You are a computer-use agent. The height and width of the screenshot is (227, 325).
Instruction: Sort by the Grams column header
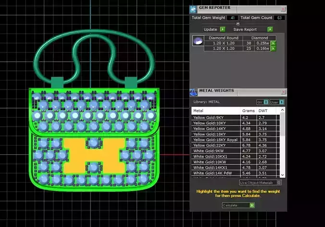click(x=248, y=111)
